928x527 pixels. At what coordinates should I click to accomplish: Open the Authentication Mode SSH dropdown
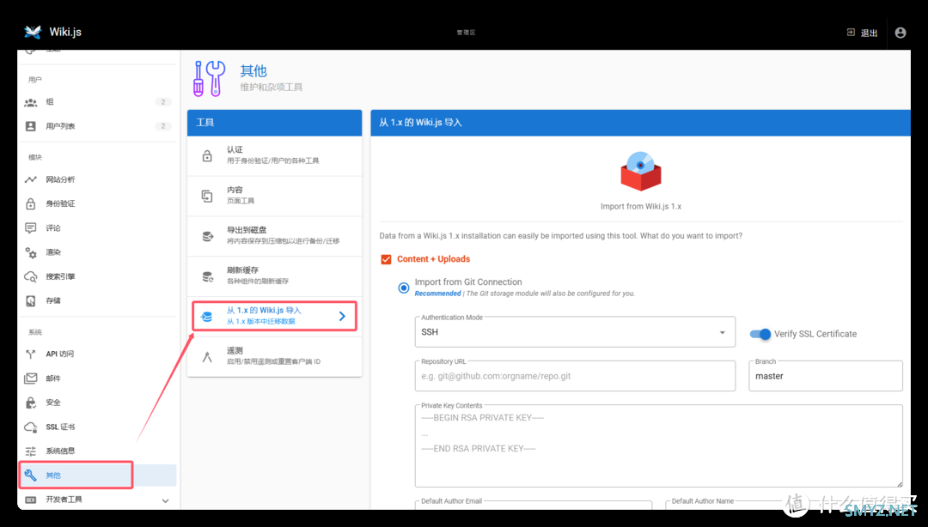575,332
